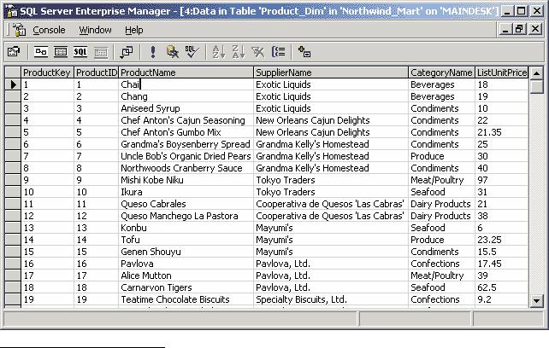The width and height of the screenshot is (549, 348).
Task: Click the 'Chai' product name cell
Action: click(x=186, y=84)
